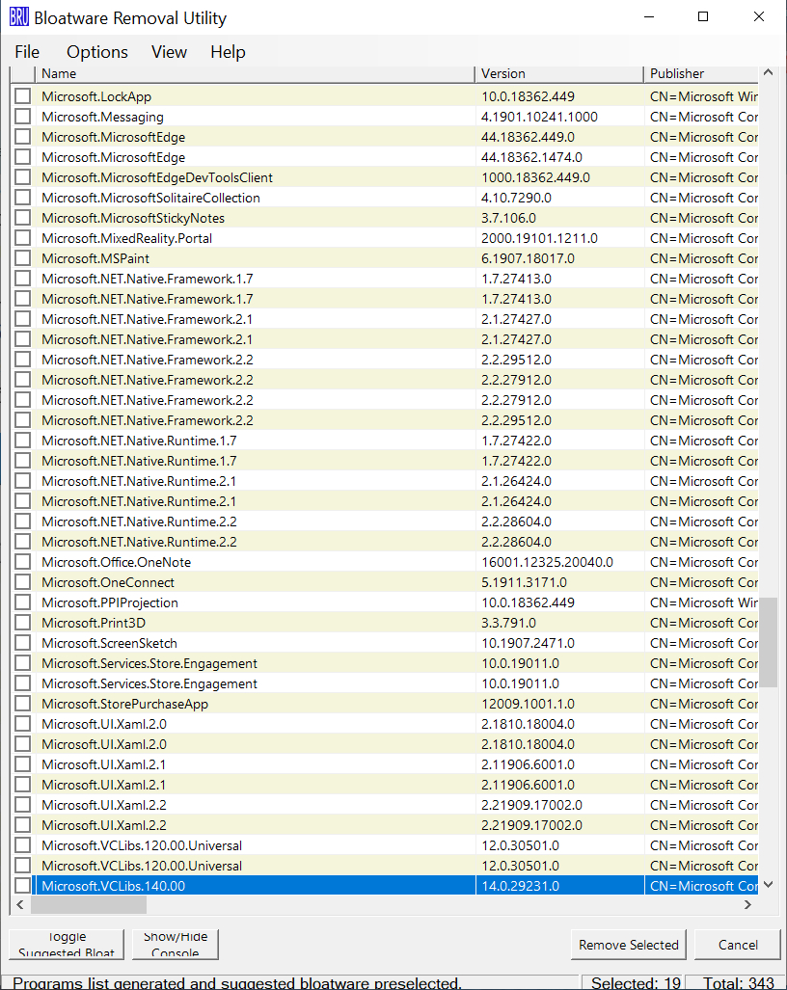Close the Bloatware Removal Utility window
Viewport: 787px width, 990px height.
point(759,17)
